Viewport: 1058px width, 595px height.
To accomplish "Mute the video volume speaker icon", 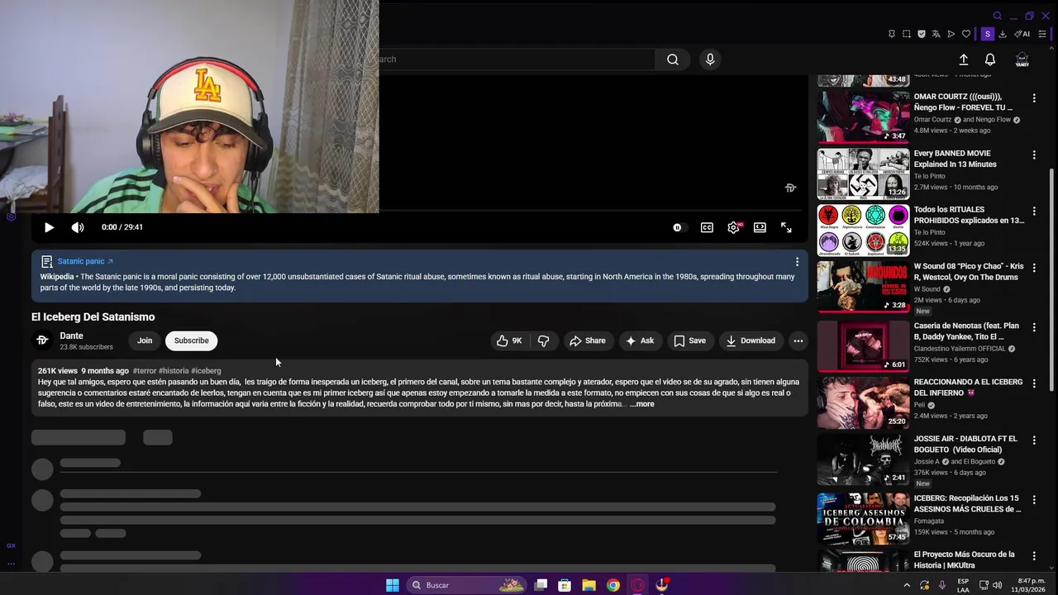I will click(x=78, y=227).
